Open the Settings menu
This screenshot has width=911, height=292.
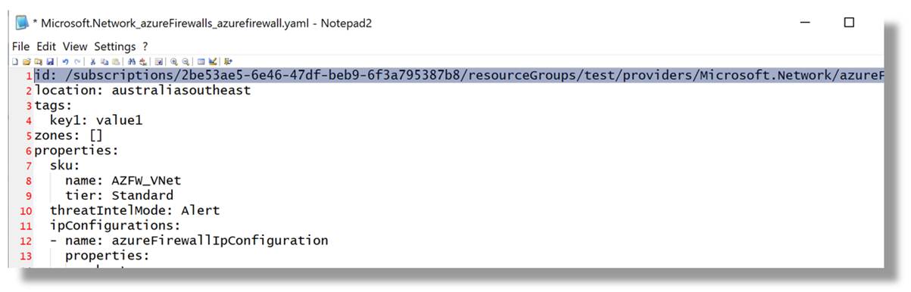click(115, 46)
